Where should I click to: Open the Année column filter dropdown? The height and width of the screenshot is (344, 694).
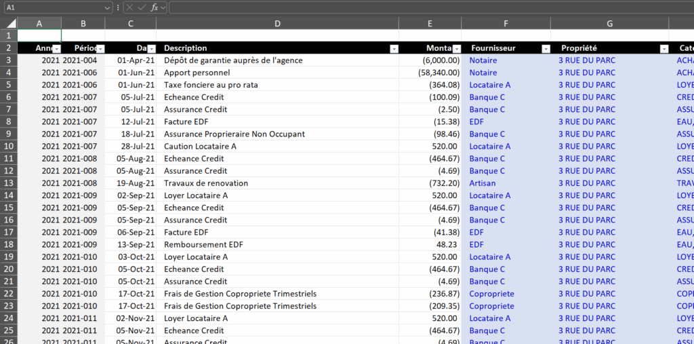coord(56,49)
